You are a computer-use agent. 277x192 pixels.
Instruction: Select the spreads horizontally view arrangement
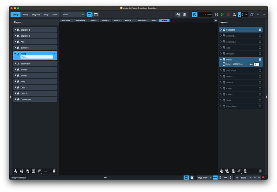click(x=215, y=178)
